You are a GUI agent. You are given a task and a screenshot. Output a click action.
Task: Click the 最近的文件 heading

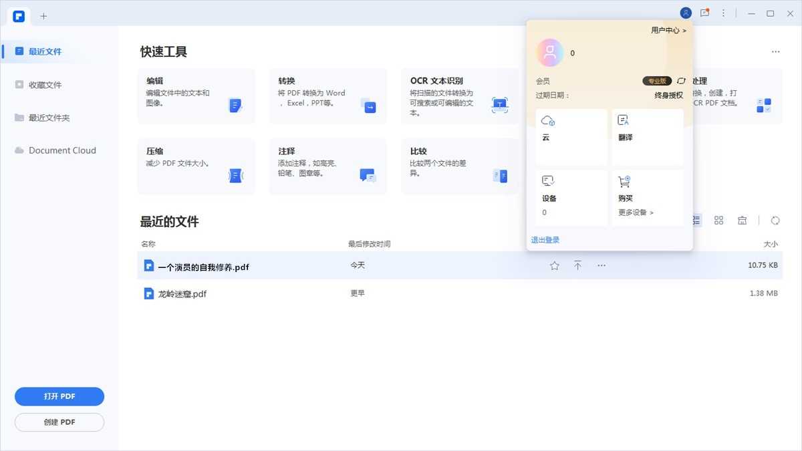click(x=169, y=221)
